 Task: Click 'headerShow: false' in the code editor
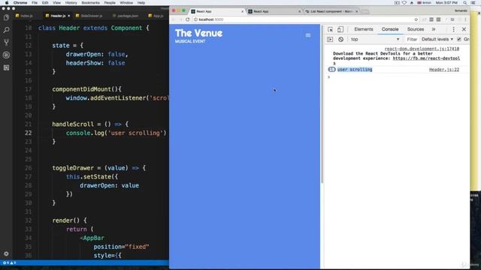point(95,63)
